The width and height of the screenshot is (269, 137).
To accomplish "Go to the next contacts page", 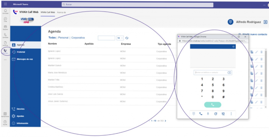I will [165, 121].
